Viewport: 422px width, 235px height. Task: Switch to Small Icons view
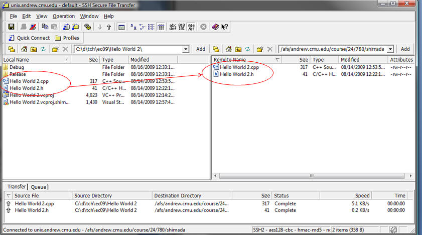coord(143,27)
